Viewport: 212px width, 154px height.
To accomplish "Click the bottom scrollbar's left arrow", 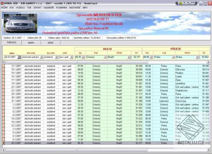I will pyautogui.click(x=4, y=150).
